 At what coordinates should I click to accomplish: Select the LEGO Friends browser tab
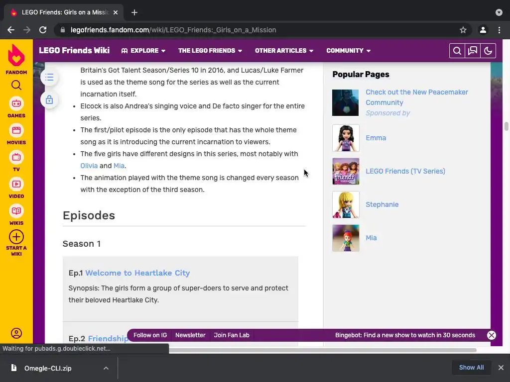[x=63, y=12]
